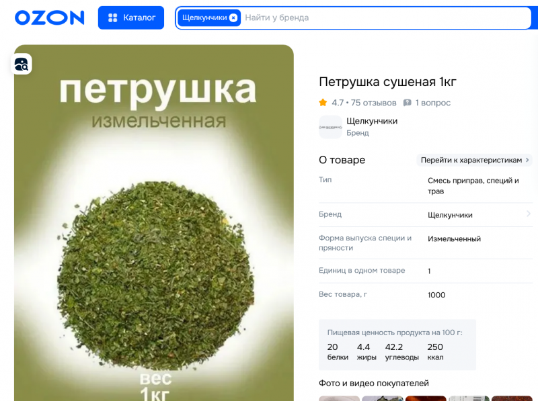Select the Щелкунчики value in the Бренд row
The height and width of the screenshot is (401, 538).
pyautogui.click(x=450, y=215)
